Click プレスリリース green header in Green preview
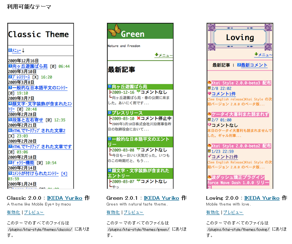The height and width of the screenshot is (244, 292). 127,113
